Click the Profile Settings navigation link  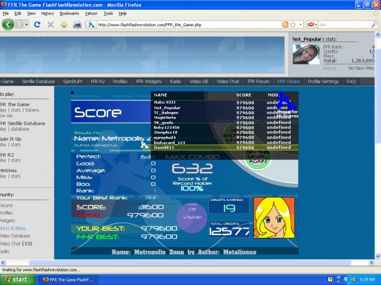(323, 81)
